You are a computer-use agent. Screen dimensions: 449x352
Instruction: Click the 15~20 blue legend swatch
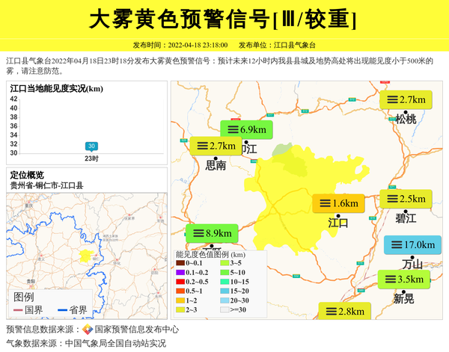224,291
